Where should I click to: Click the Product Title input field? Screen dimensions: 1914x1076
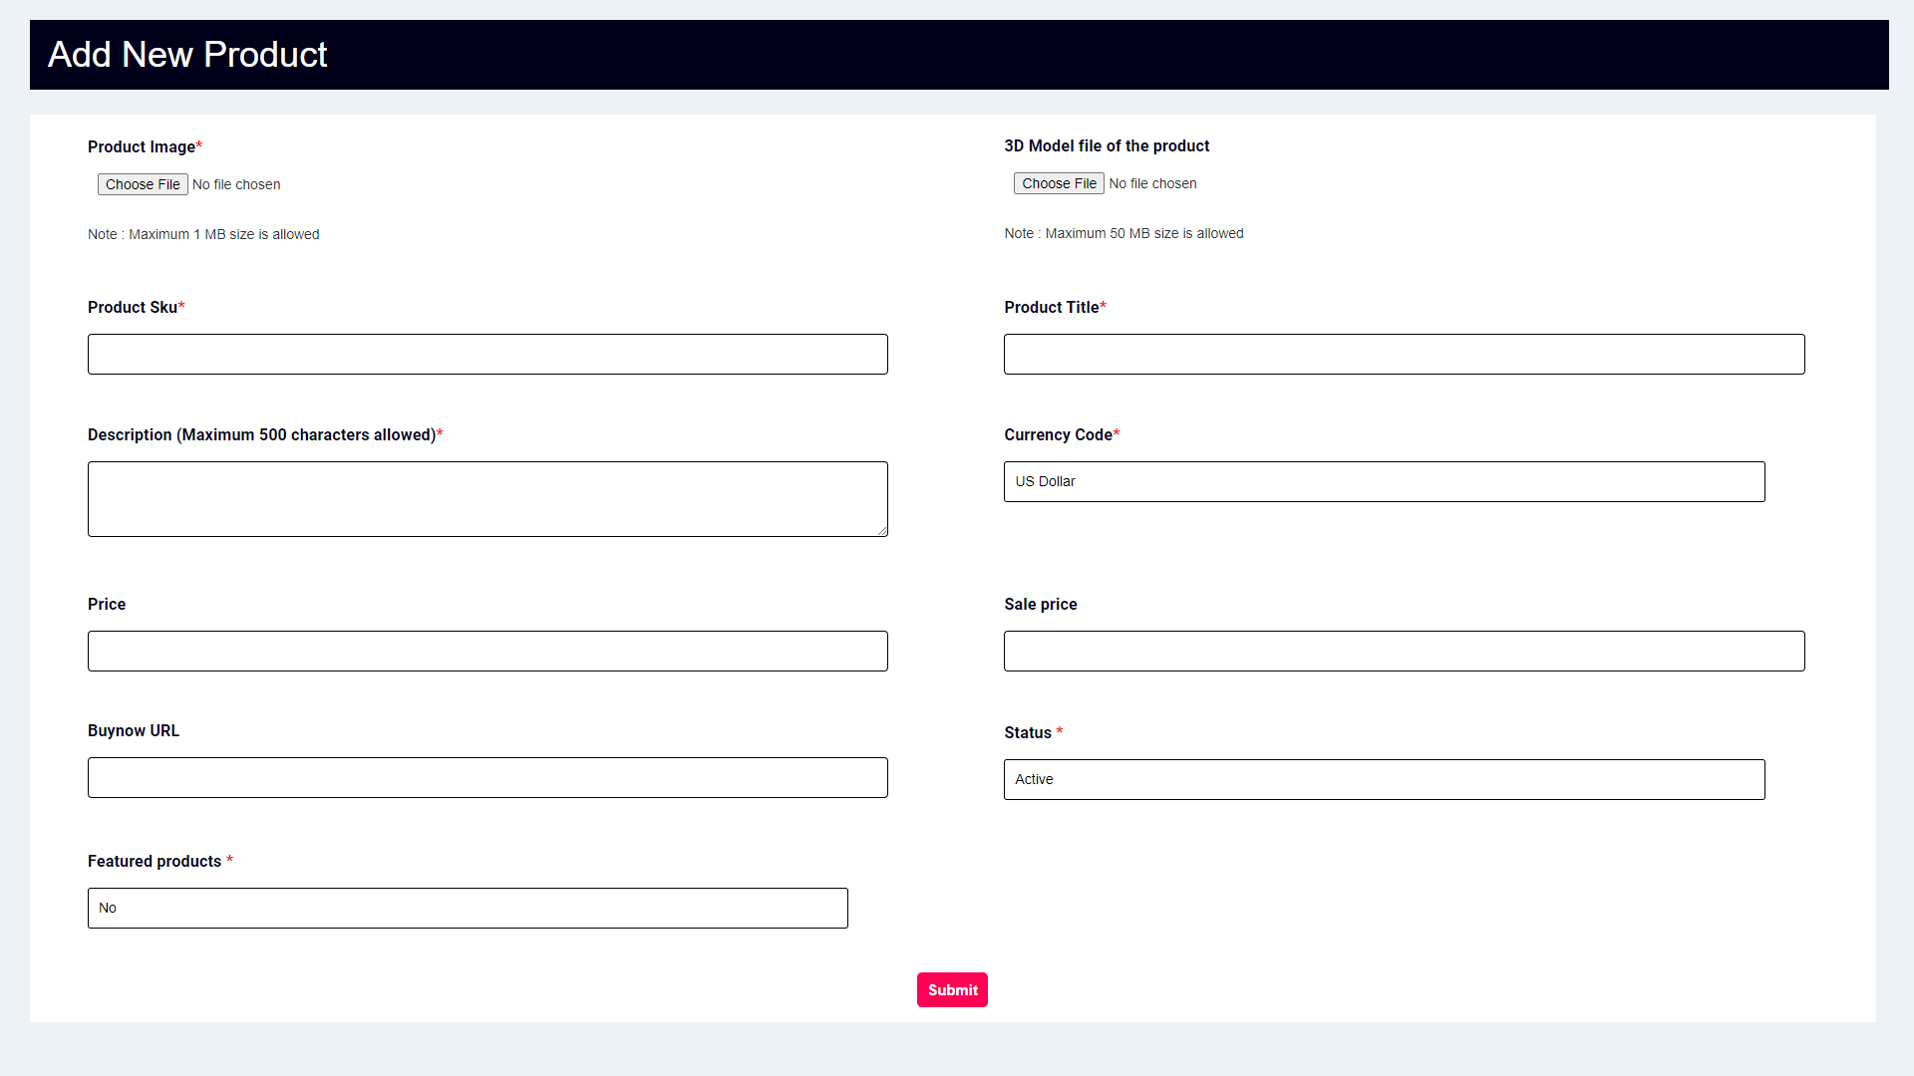click(1404, 355)
